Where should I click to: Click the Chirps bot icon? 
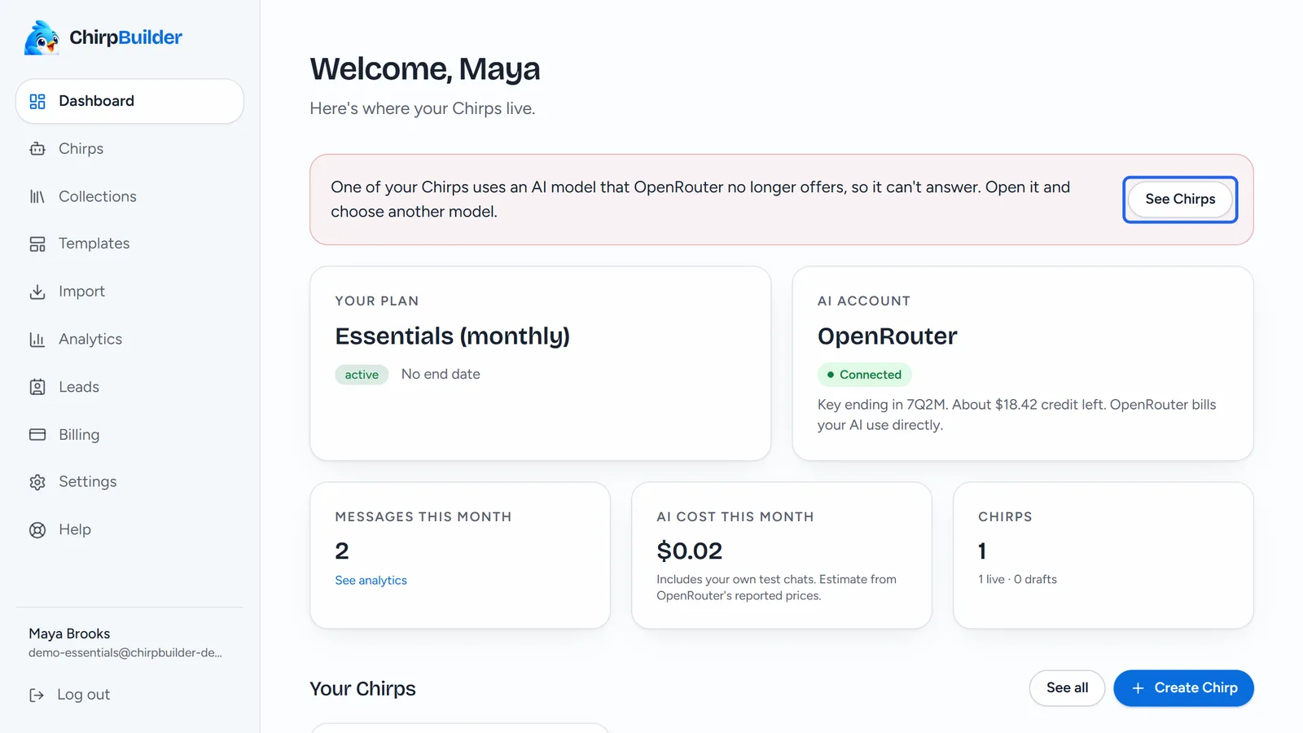click(37, 149)
